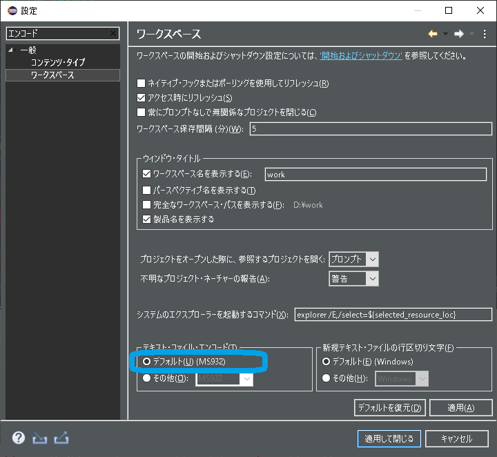
Task: Open help with question mark icon
Action: (x=19, y=438)
